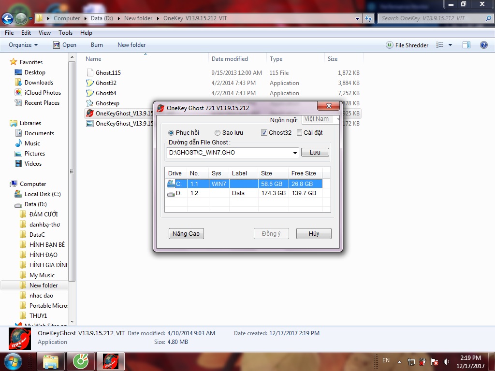Screen dimensions: 495x371
Task: Select the Phục hồi radio button
Action: (x=171, y=133)
